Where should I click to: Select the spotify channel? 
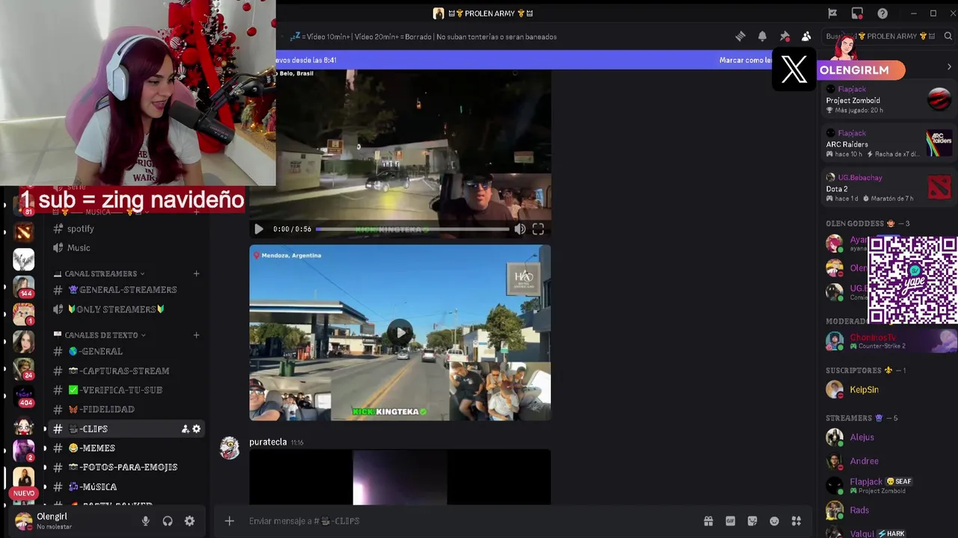(x=125, y=229)
